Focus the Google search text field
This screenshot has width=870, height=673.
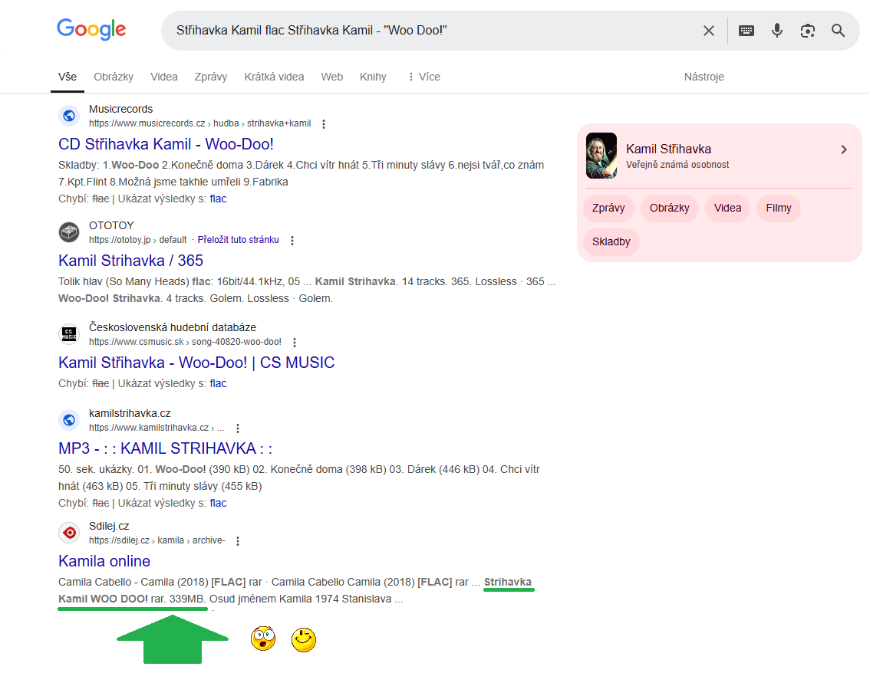pos(433,31)
